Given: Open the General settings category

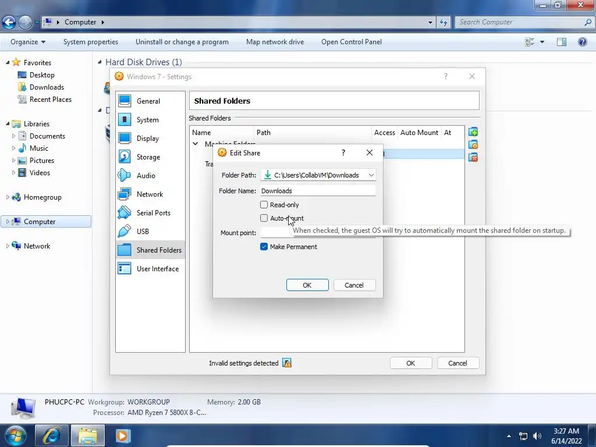Looking at the screenshot, I should click(x=151, y=101).
